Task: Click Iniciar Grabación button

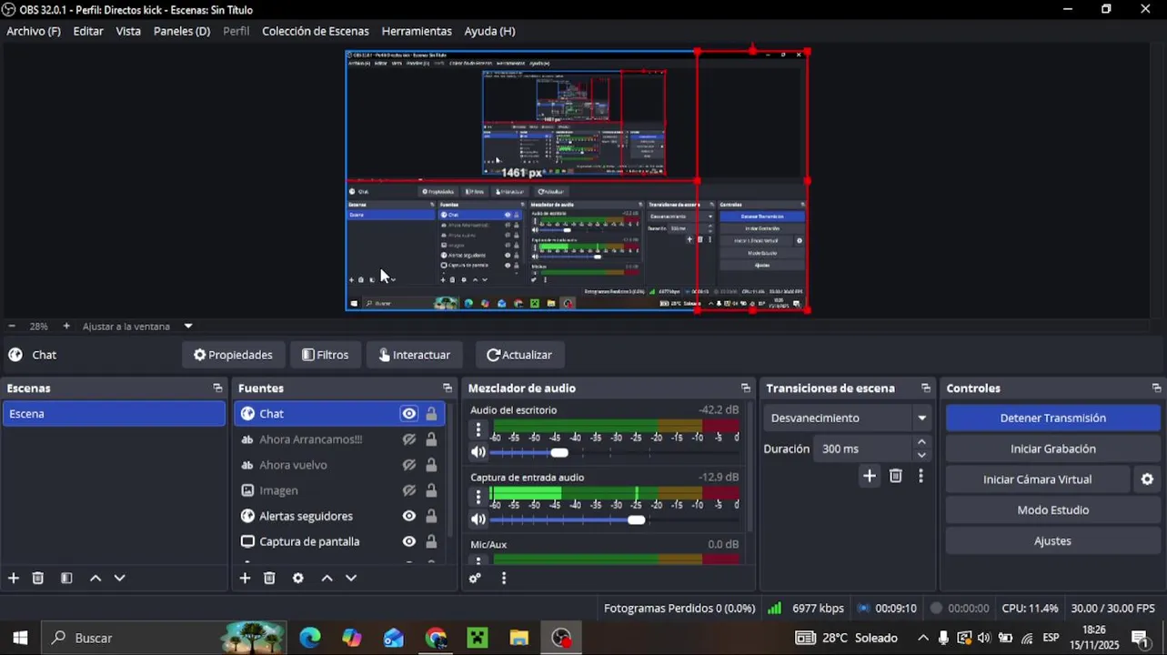Action: [x=1053, y=448]
